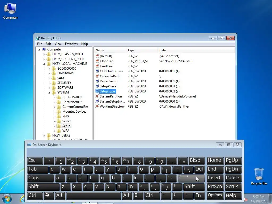Select the RNG folder icon
272x204 pixels.
click(59, 116)
